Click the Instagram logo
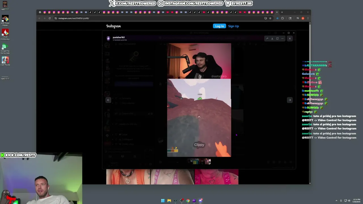 click(113, 26)
